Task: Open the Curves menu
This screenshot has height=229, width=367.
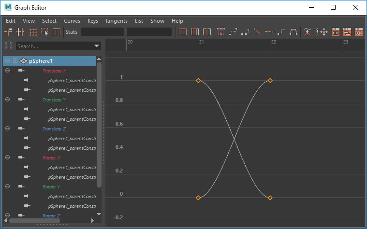Action: click(x=72, y=21)
